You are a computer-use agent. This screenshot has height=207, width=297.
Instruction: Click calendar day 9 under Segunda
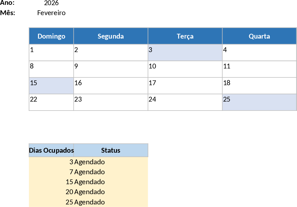click(111, 69)
